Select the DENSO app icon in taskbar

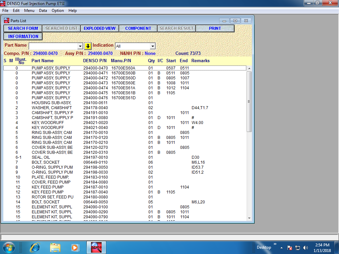point(96,247)
